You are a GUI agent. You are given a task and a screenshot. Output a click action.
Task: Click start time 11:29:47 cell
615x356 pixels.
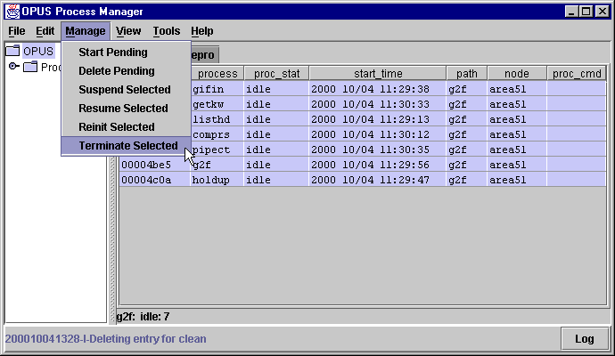pyautogui.click(x=378, y=180)
